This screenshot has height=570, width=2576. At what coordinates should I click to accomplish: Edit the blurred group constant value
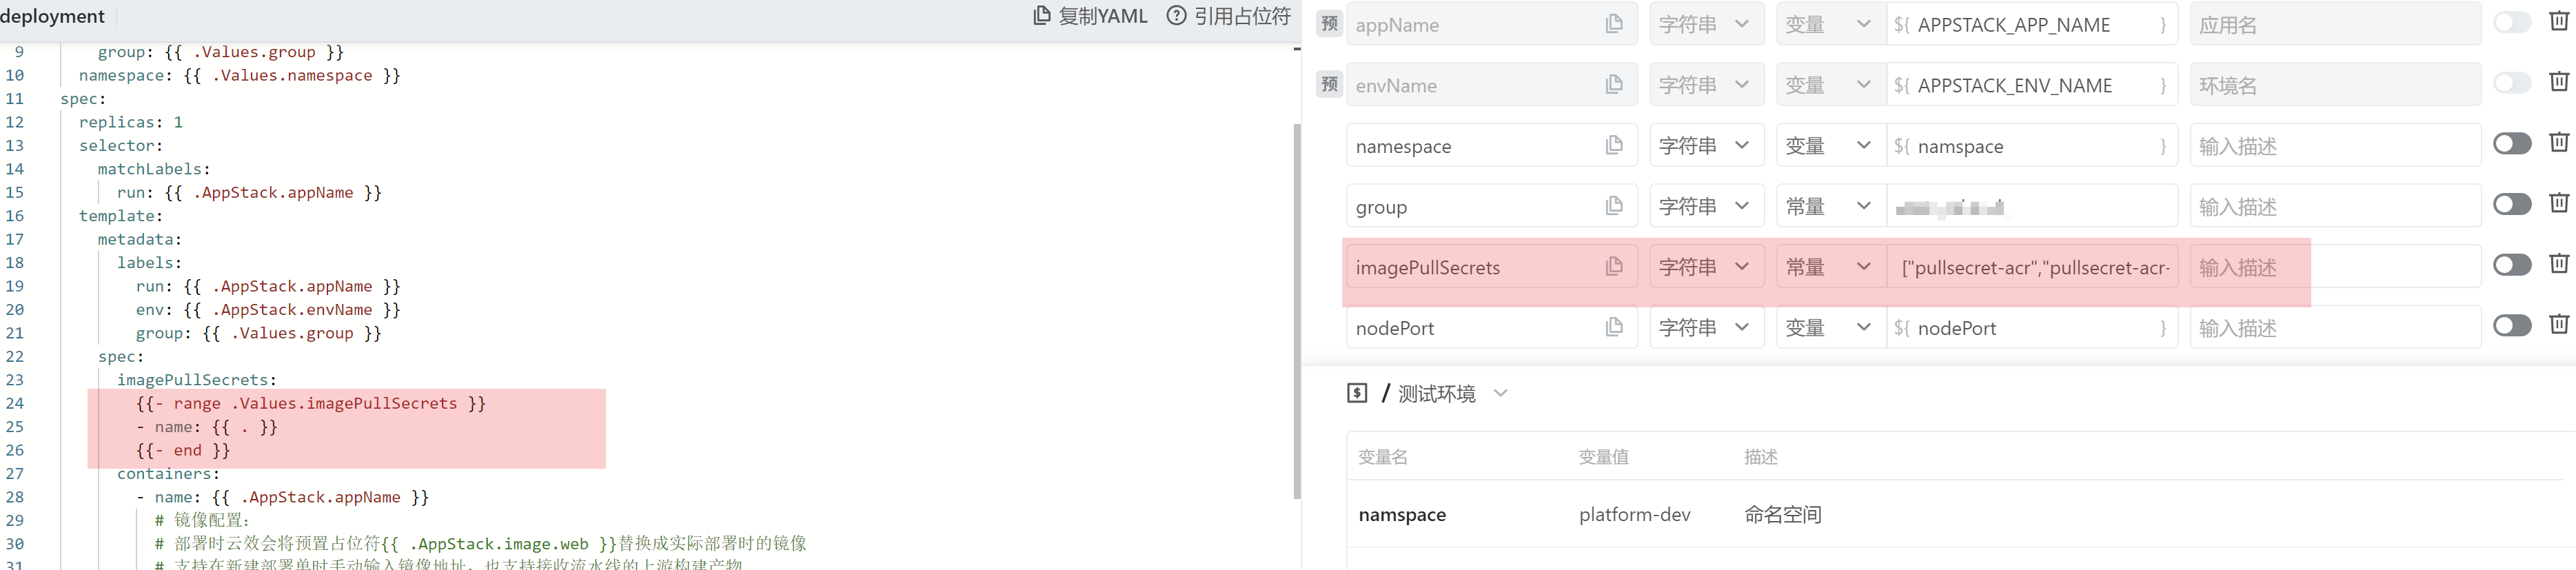click(2032, 206)
